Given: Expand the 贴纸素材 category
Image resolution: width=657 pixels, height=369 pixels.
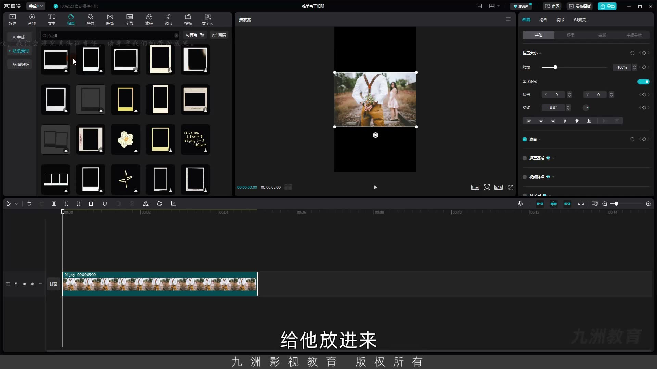Looking at the screenshot, I should (19, 51).
